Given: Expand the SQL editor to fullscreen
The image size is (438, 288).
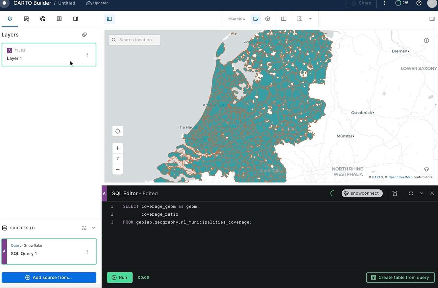Looking at the screenshot, I should [x=411, y=193].
